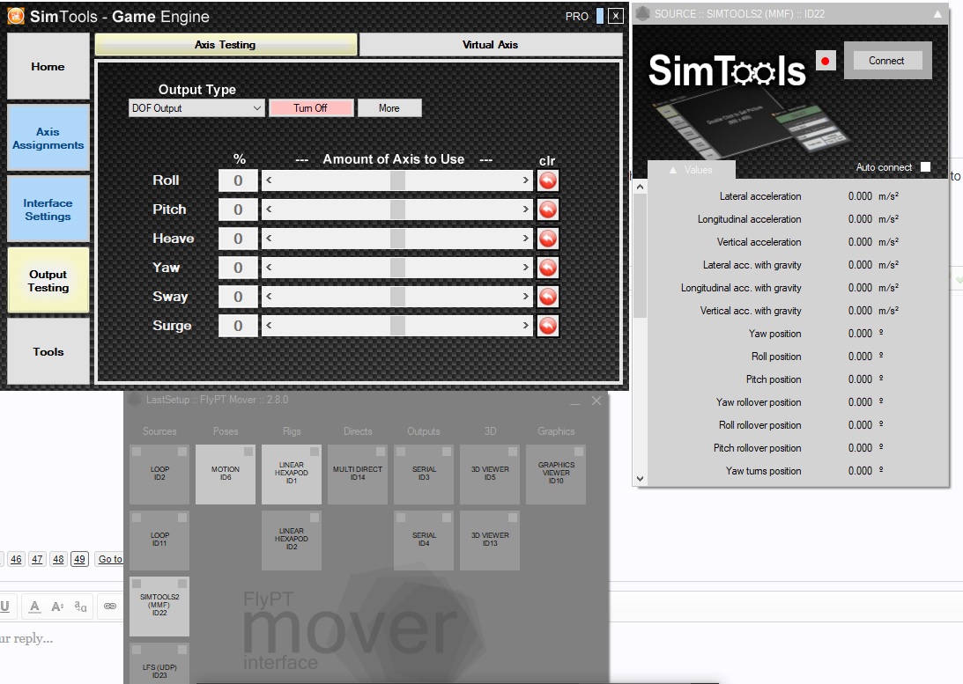The height and width of the screenshot is (684, 963).
Task: Click the Roll percent value field
Action: 238,180
